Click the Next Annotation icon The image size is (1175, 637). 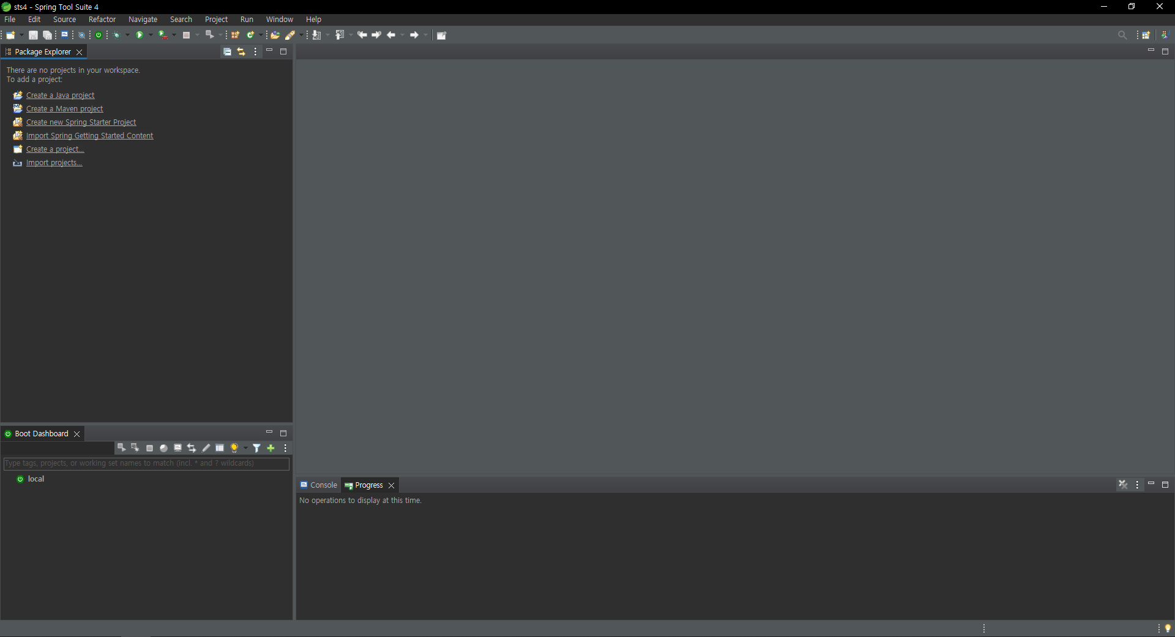[x=316, y=35]
